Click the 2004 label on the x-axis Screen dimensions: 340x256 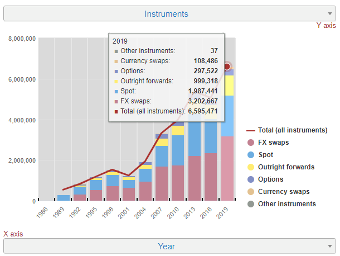point(140,212)
